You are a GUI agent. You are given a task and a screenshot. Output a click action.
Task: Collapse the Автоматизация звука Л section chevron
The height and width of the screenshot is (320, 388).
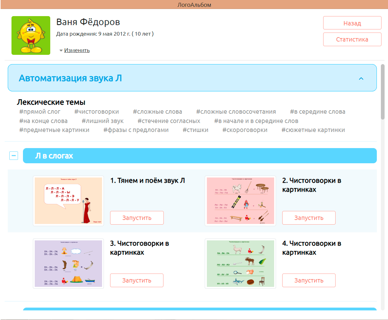361,78
